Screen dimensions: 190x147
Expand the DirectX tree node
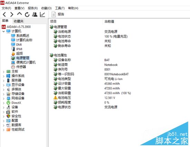3,103
